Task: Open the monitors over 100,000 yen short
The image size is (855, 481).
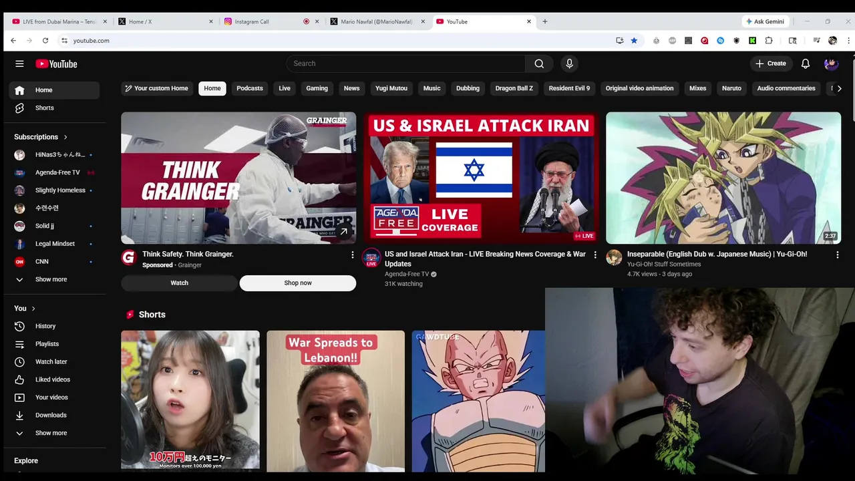Action: pyautogui.click(x=190, y=401)
